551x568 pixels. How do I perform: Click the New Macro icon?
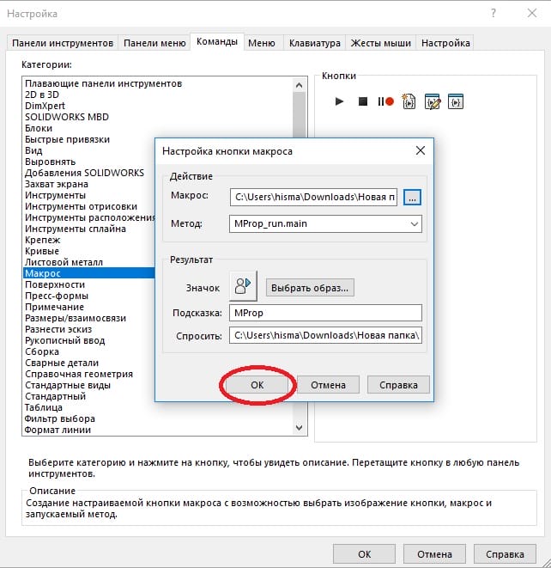[409, 101]
